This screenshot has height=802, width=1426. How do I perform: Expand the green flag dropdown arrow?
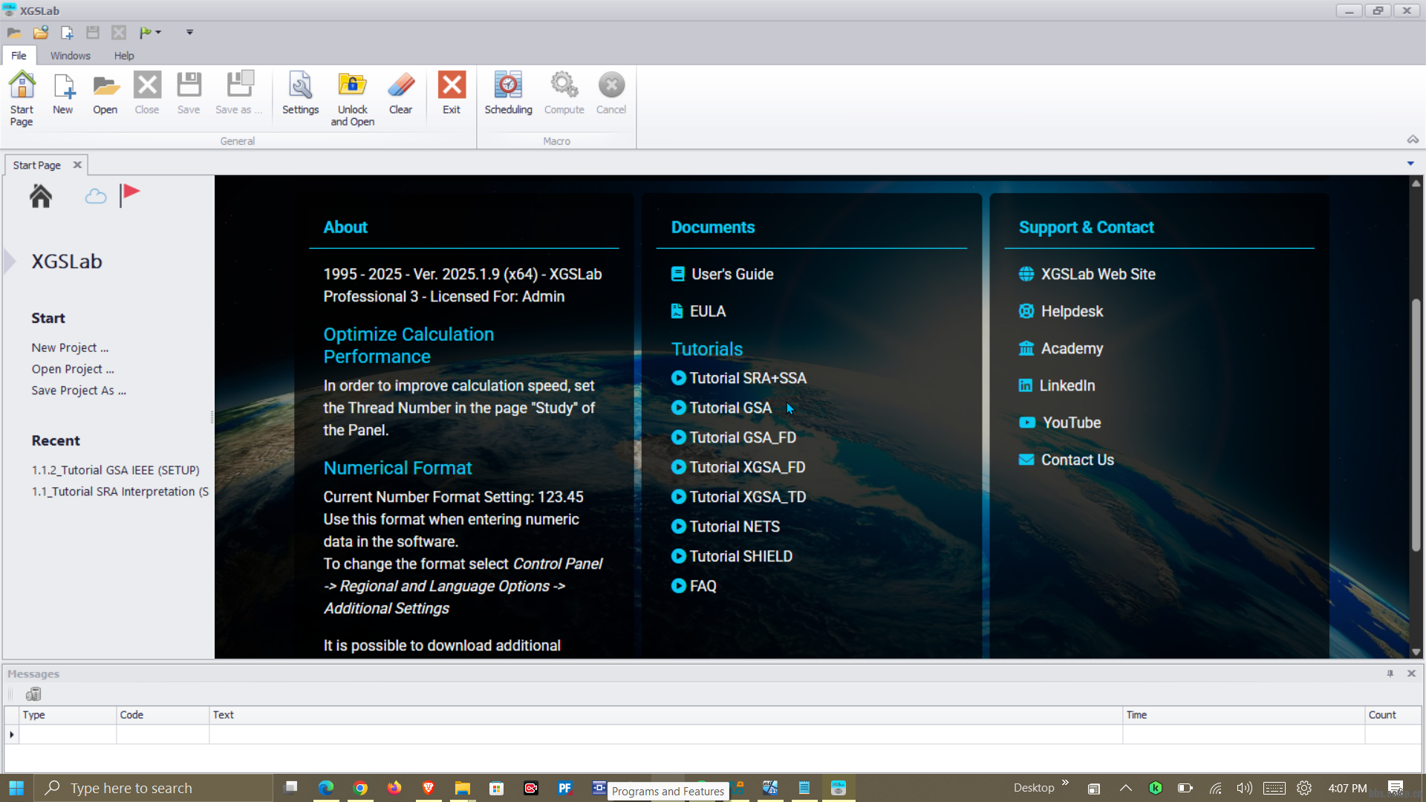click(158, 32)
